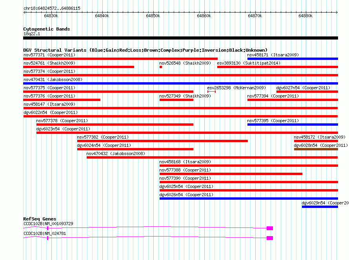
Task: Click the RefSeq Genes track title
Action: 40,219
